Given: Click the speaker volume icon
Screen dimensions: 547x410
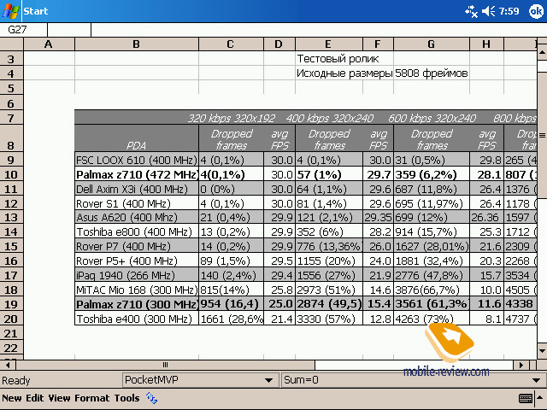Looking at the screenshot, I should click(488, 10).
